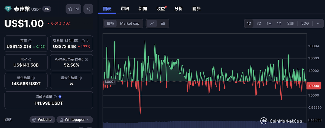Open the 市場 tab
This screenshot has height=128, width=325.
125,9
